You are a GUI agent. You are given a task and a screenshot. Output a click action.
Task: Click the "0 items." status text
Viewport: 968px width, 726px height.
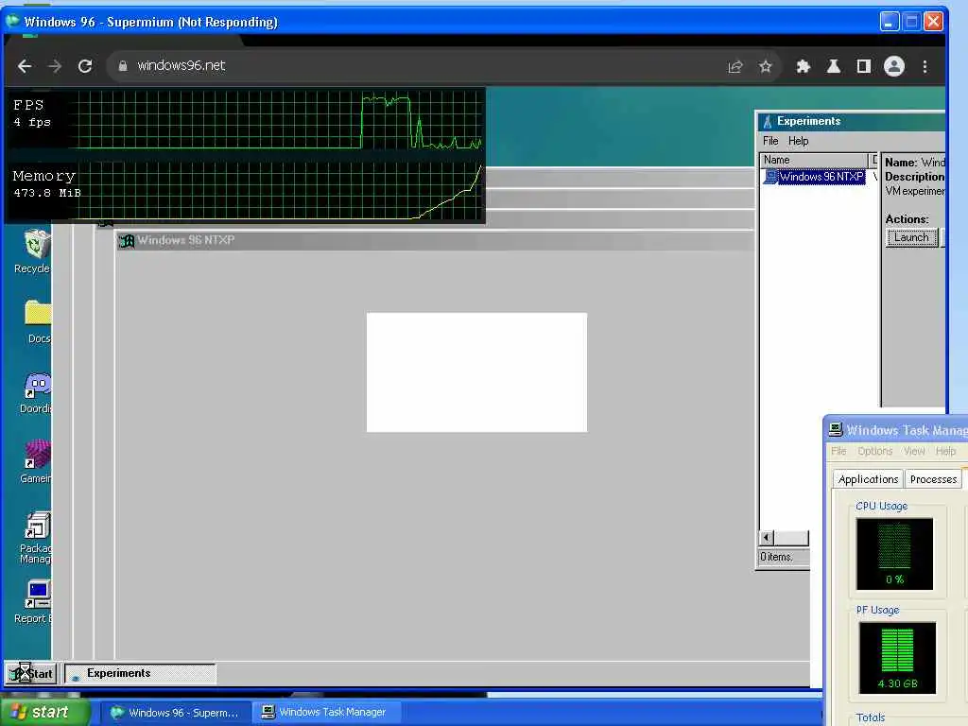[x=776, y=557]
